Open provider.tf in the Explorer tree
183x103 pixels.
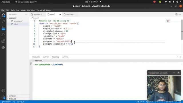18,21
